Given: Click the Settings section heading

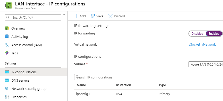Looking at the screenshot, I should click(x=11, y=63).
